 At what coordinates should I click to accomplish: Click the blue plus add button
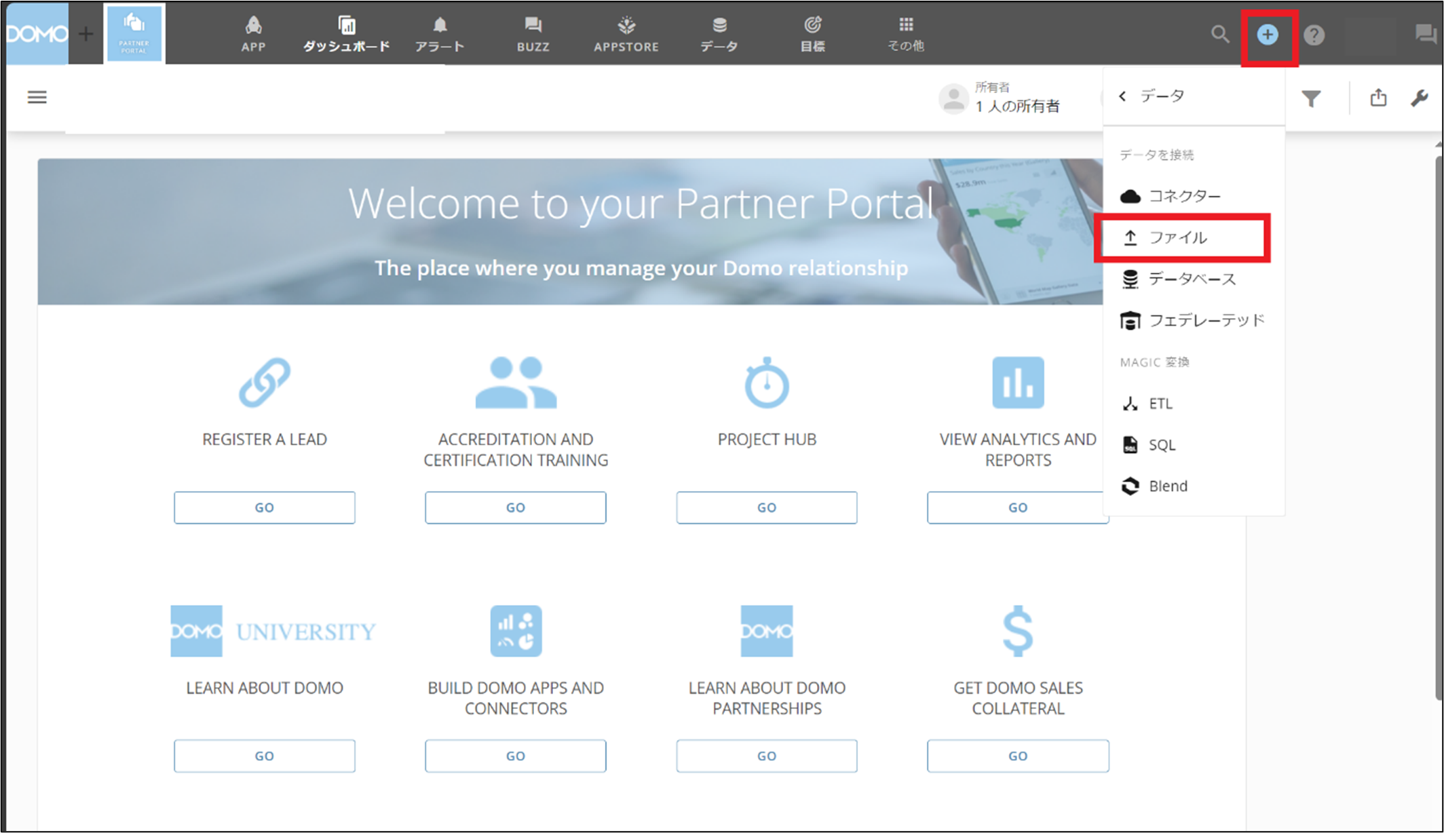point(1268,35)
